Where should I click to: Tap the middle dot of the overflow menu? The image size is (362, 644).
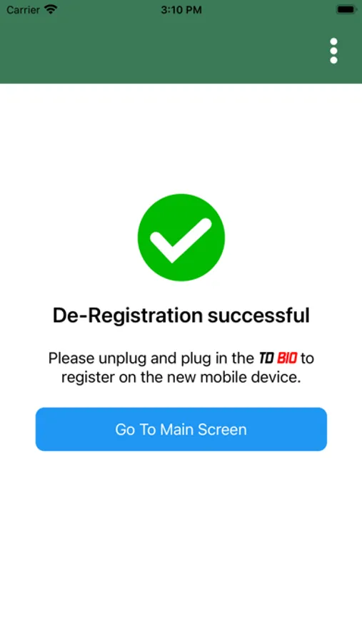[333, 51]
